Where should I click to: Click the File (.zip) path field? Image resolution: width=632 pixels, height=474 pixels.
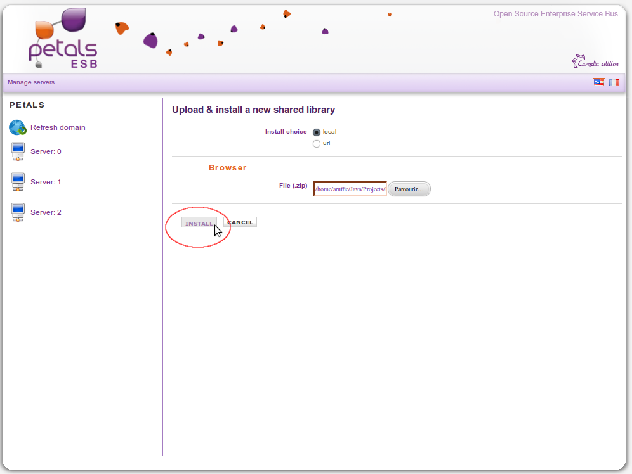pyautogui.click(x=350, y=189)
